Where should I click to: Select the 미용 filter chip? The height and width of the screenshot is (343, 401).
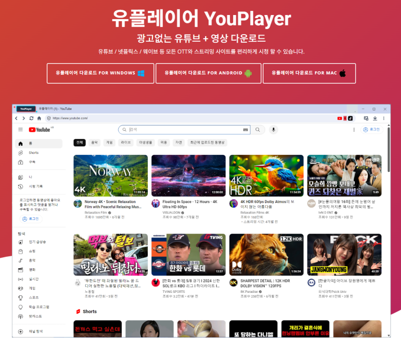[x=164, y=142]
